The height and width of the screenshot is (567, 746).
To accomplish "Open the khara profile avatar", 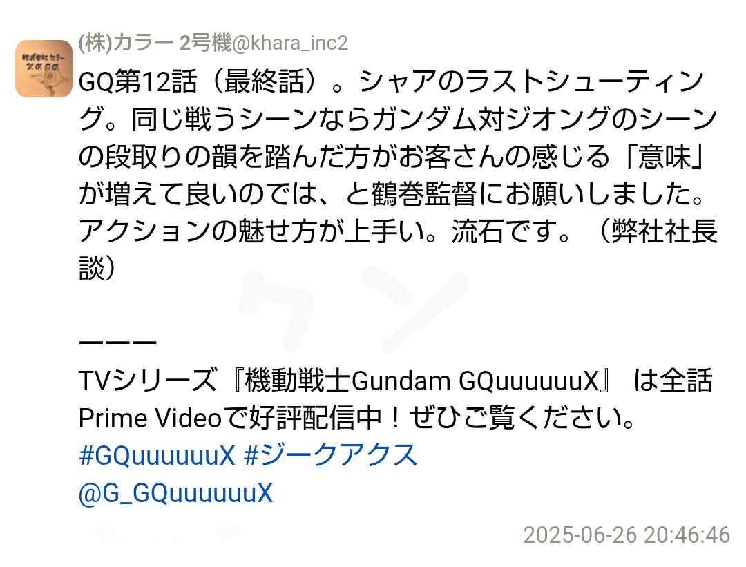I will (x=44, y=68).
